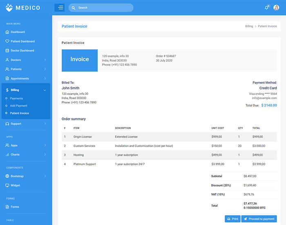Expand the Patients submenu
This screenshot has height=225, width=286.
[45, 69]
